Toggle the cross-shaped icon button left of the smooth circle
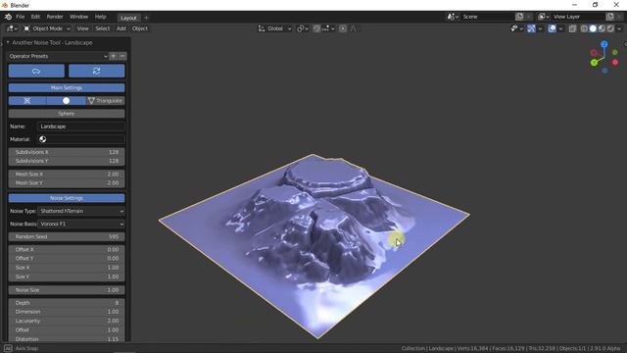This screenshot has height=353, width=627. point(27,101)
